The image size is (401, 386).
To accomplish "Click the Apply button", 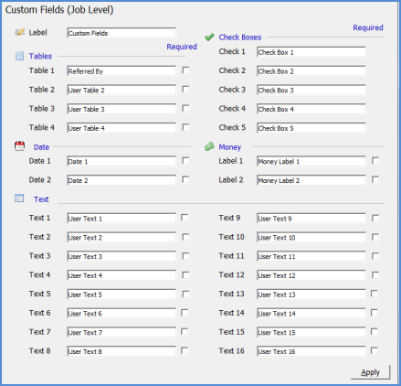I will pos(370,372).
